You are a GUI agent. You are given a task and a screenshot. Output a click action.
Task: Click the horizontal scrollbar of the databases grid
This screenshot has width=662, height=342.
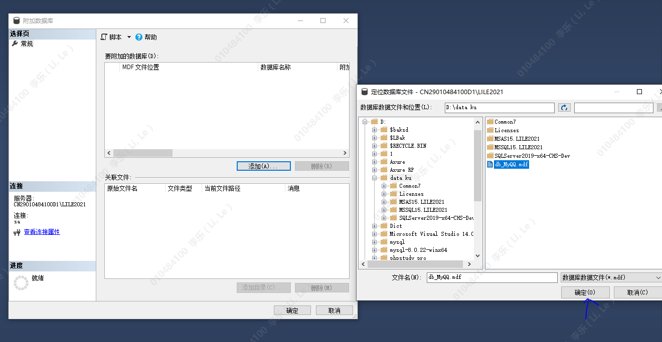[x=143, y=153]
